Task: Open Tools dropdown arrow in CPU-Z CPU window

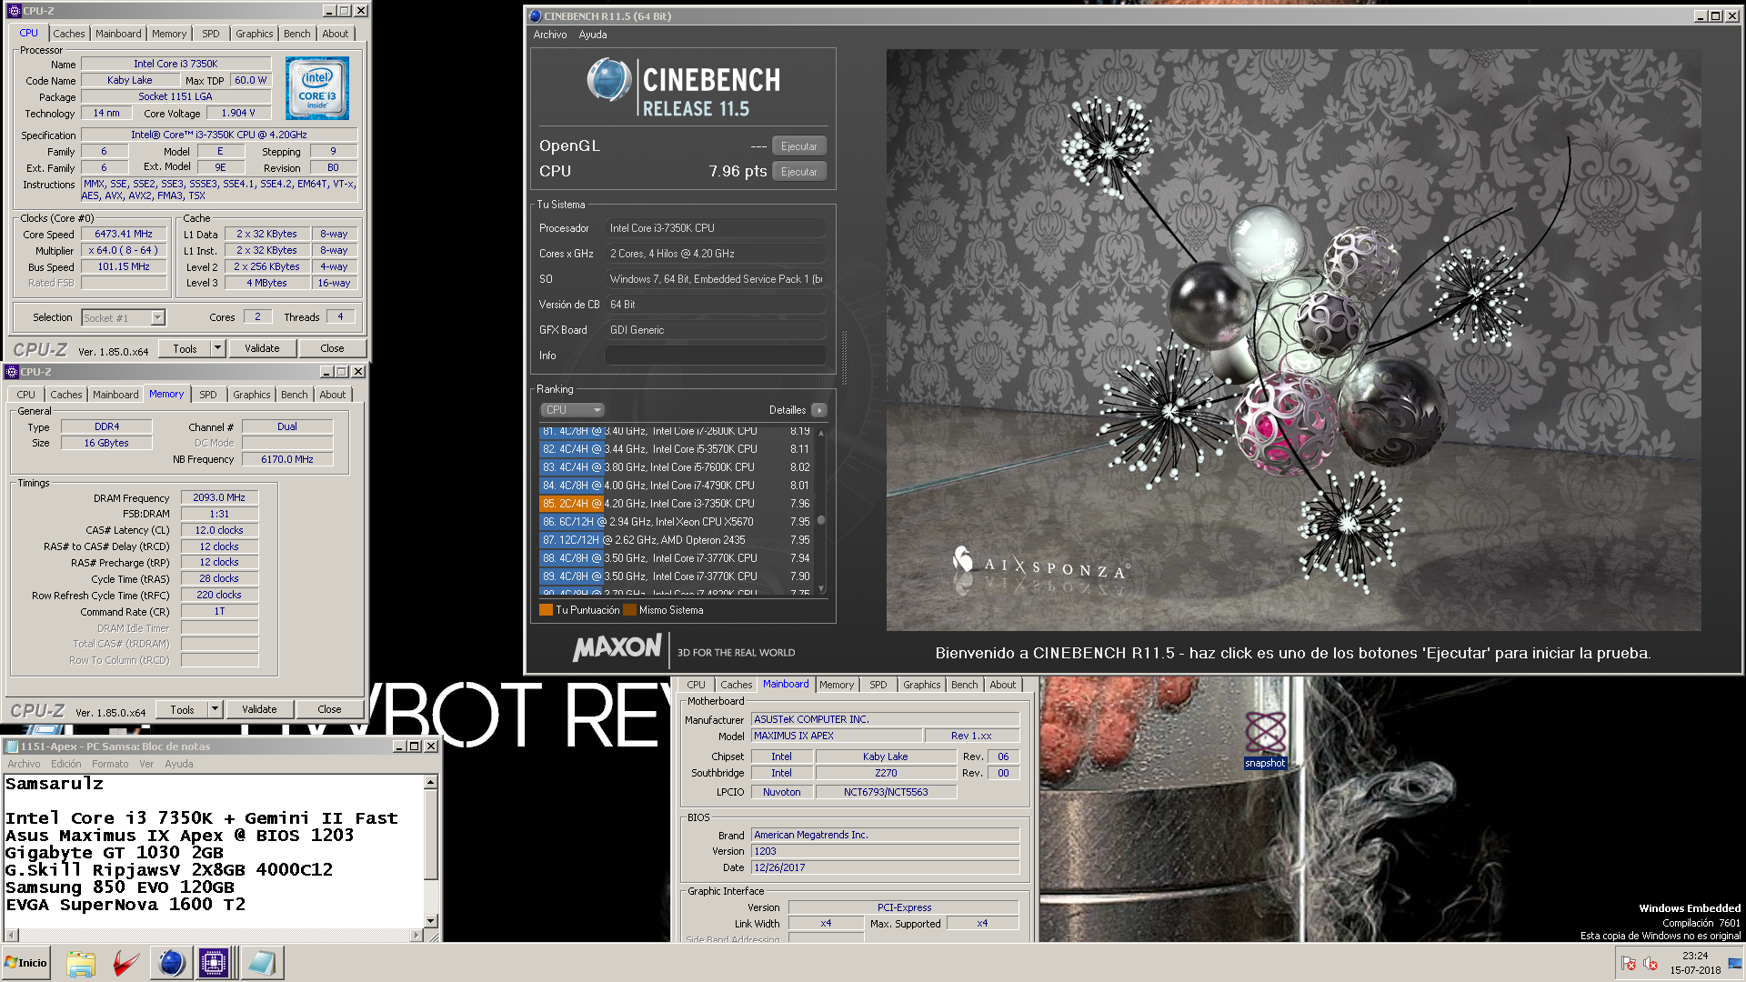Action: point(217,348)
